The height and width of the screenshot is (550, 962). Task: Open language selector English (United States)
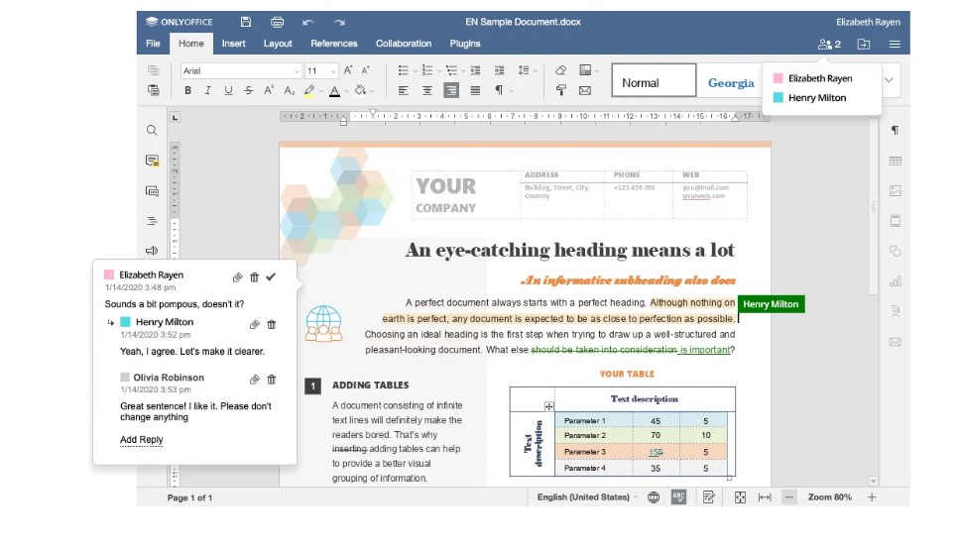[587, 497]
